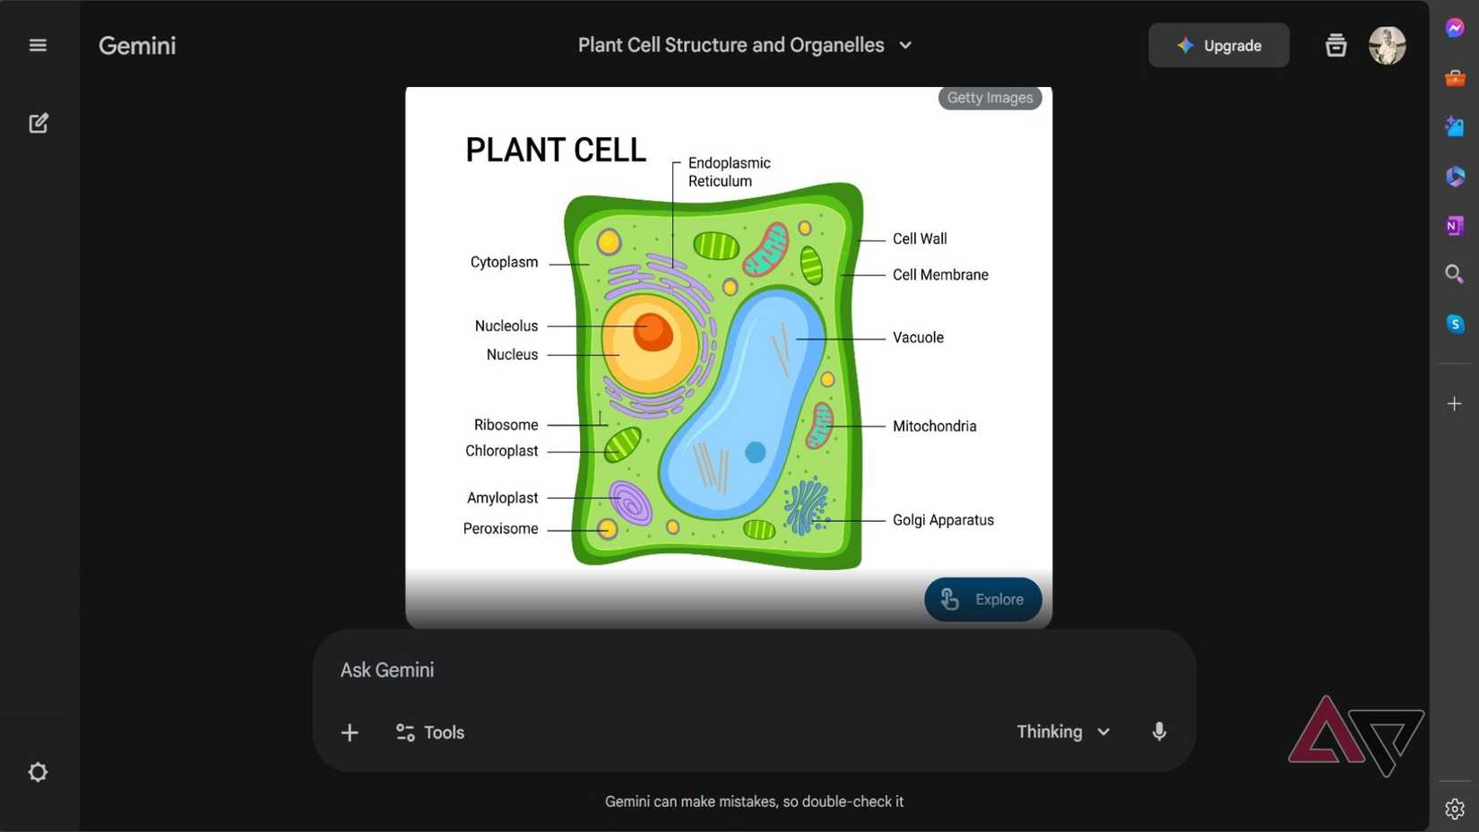Start a new chat with the compose icon
Viewport: 1479px width, 832px height.
click(x=38, y=123)
